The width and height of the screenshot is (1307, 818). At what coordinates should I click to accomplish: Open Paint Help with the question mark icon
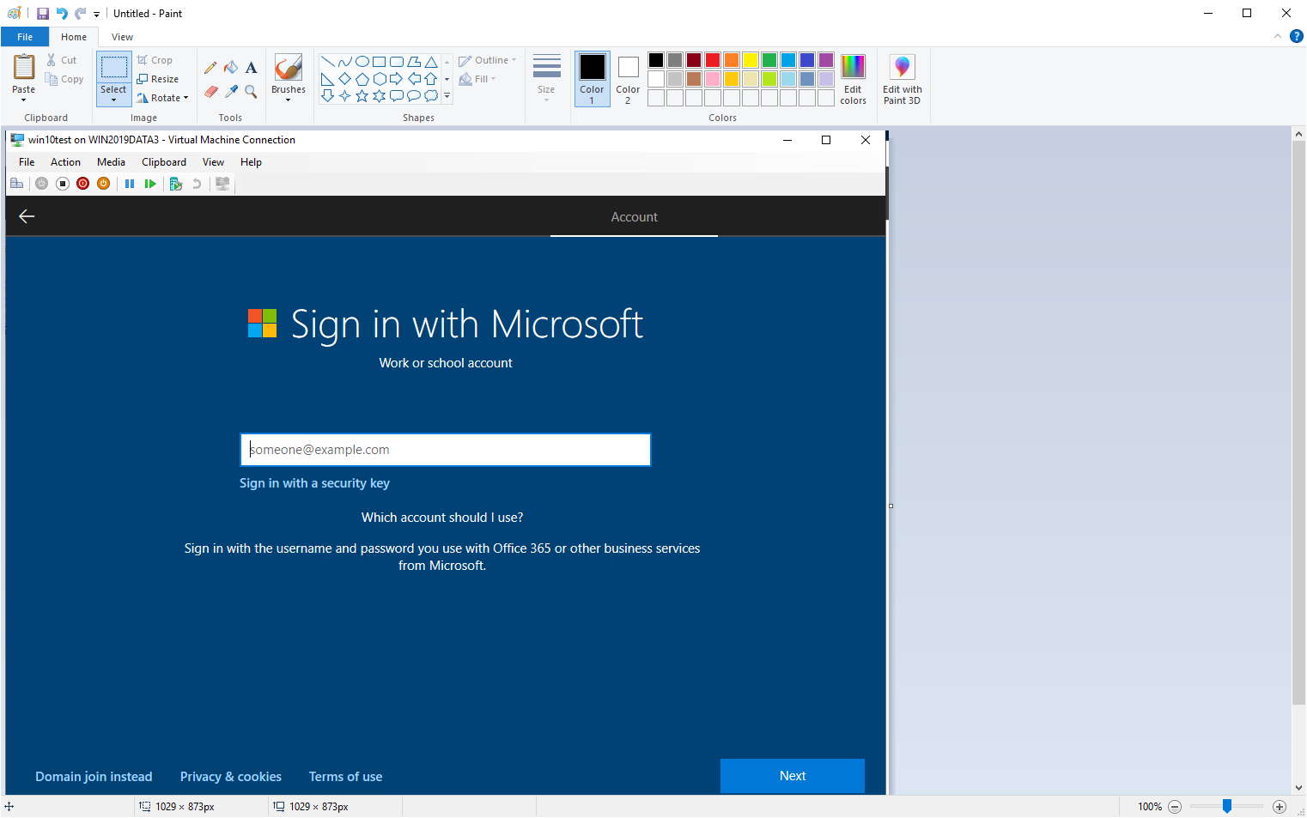(1297, 36)
